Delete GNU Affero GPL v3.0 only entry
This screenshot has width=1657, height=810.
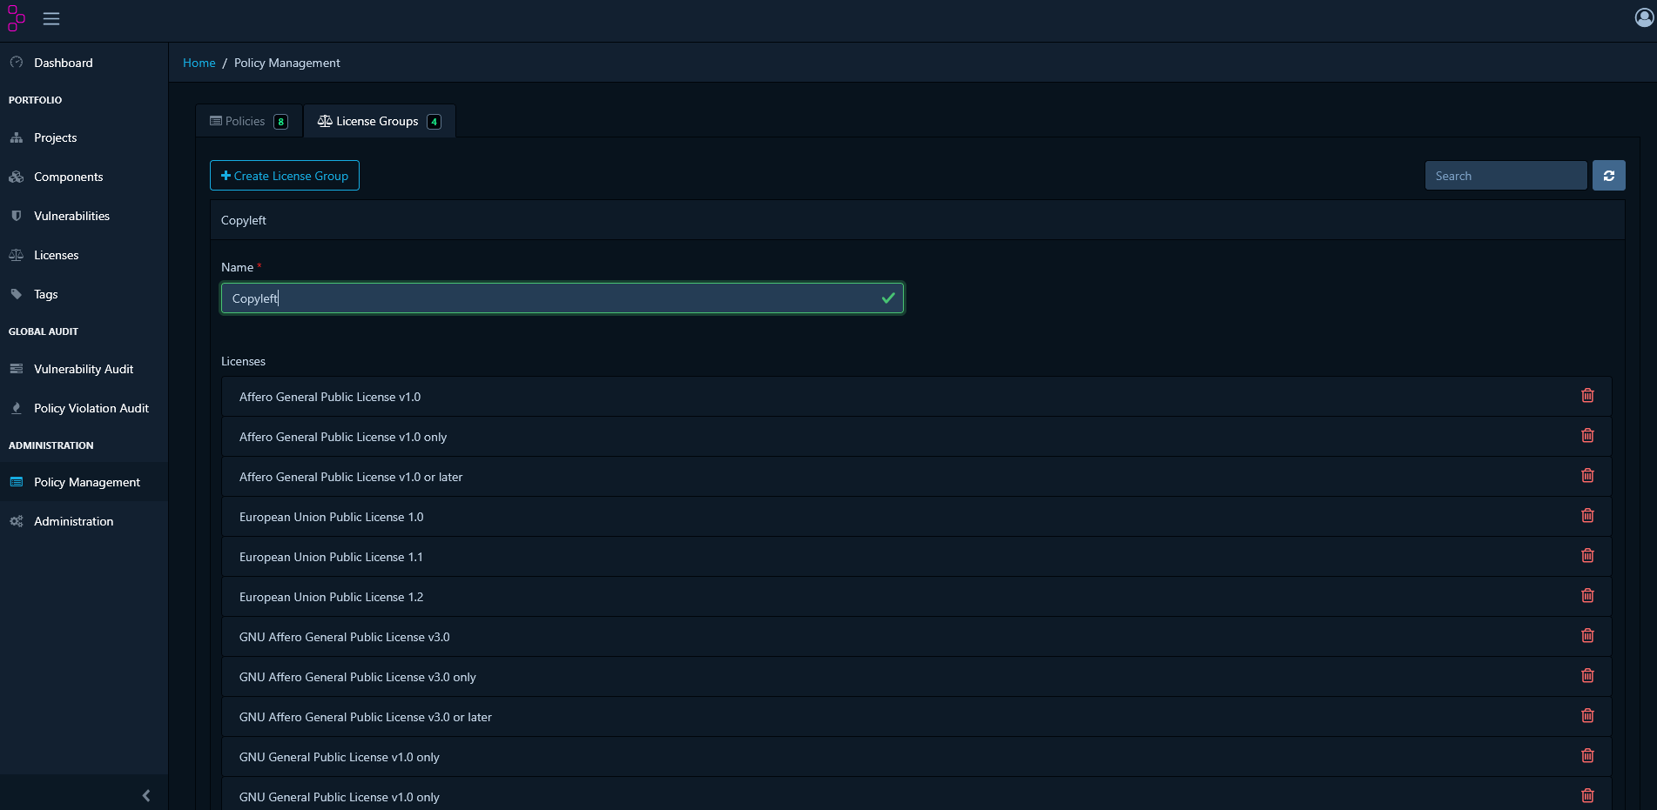(x=1587, y=676)
